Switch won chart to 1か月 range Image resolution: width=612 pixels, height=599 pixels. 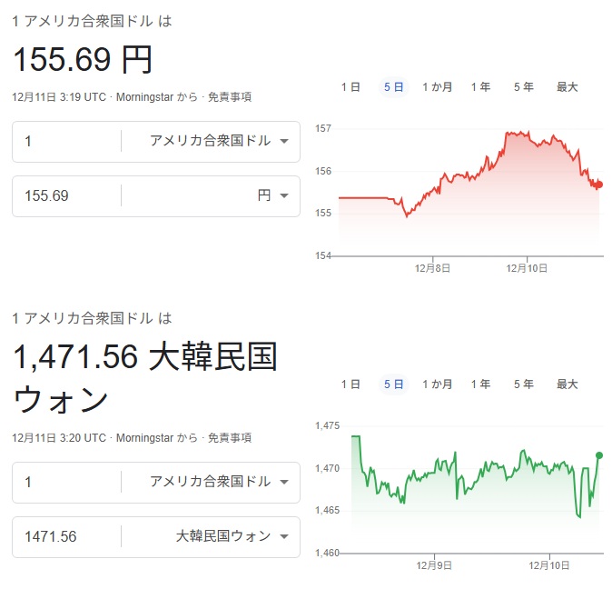click(437, 384)
